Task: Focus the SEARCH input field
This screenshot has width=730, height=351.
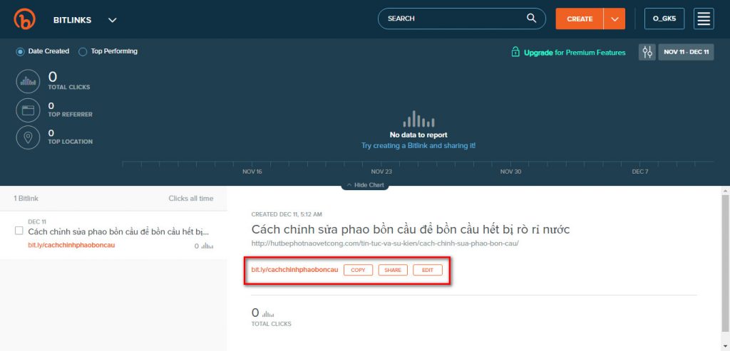Action: click(461, 19)
